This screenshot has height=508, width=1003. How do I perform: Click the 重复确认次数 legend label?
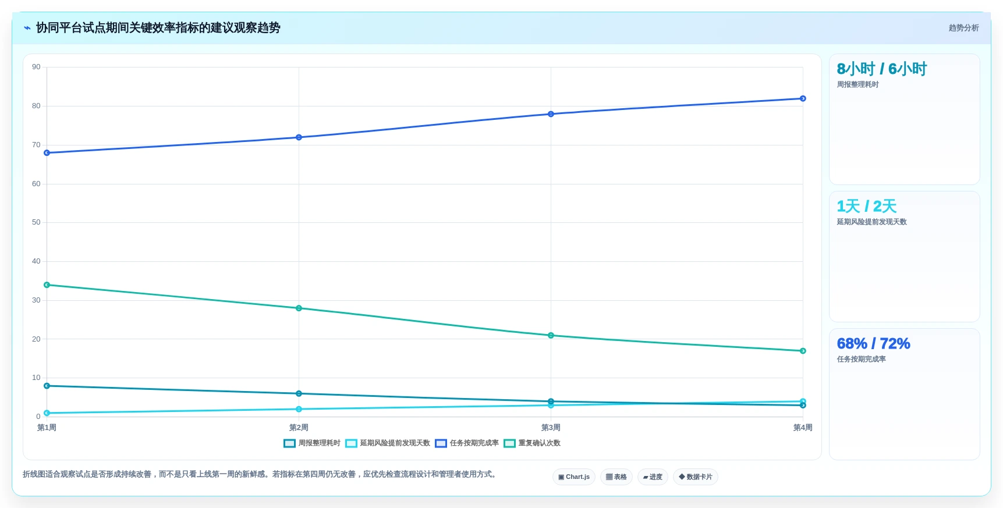pyautogui.click(x=540, y=443)
